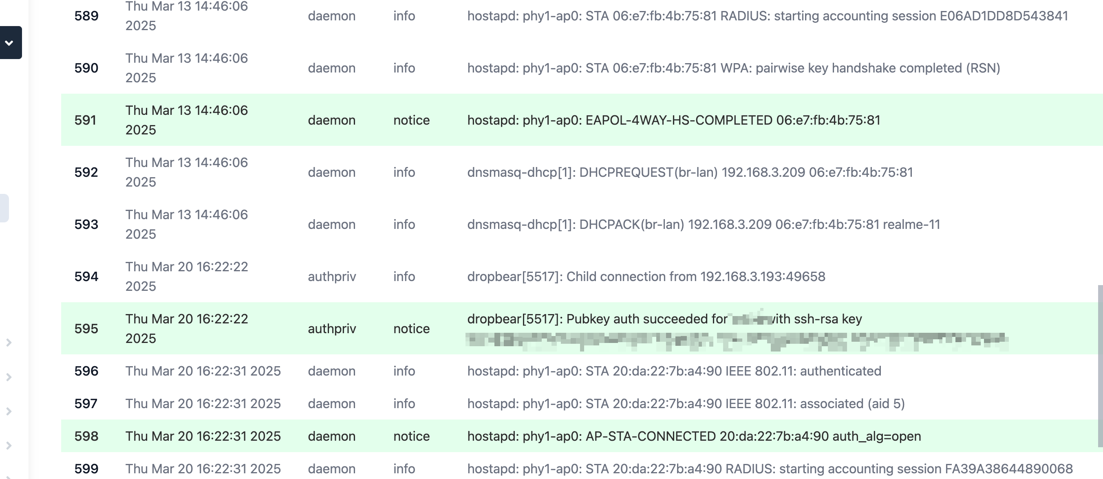Click the pairwise key handshake completed message
The image size is (1103, 479).
point(733,68)
